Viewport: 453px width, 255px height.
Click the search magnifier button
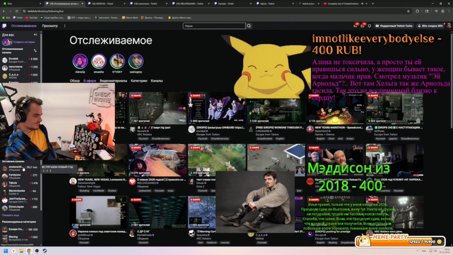tap(249, 26)
